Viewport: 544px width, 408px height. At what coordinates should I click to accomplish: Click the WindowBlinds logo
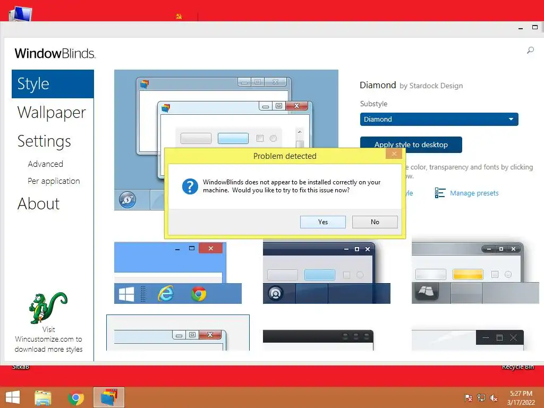(x=55, y=54)
